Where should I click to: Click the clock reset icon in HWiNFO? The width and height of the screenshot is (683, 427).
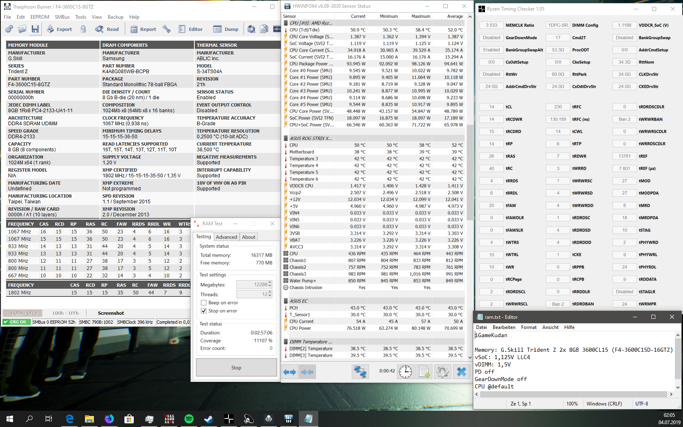[x=405, y=371]
